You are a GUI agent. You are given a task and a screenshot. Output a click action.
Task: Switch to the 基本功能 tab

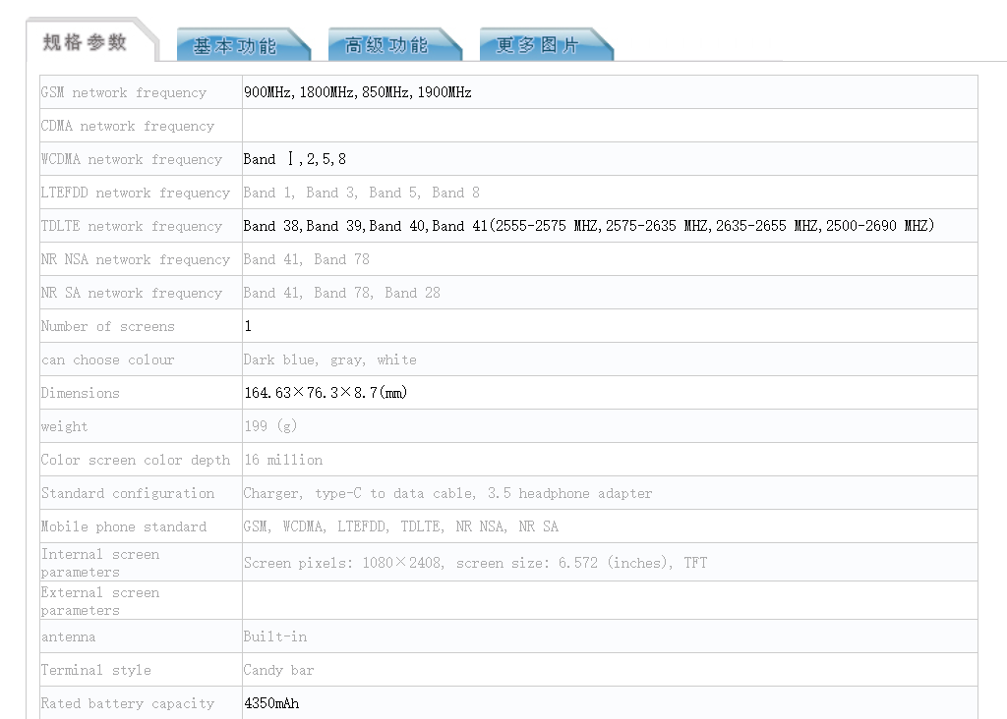pos(236,46)
